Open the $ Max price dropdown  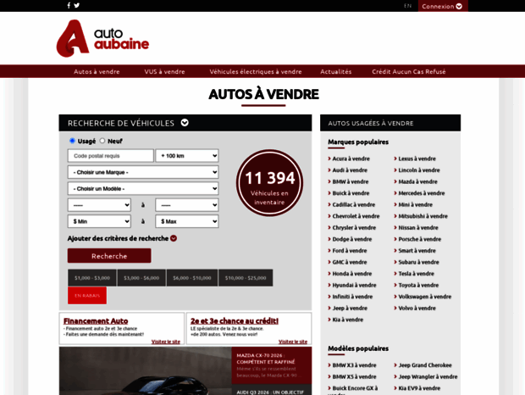tap(187, 221)
